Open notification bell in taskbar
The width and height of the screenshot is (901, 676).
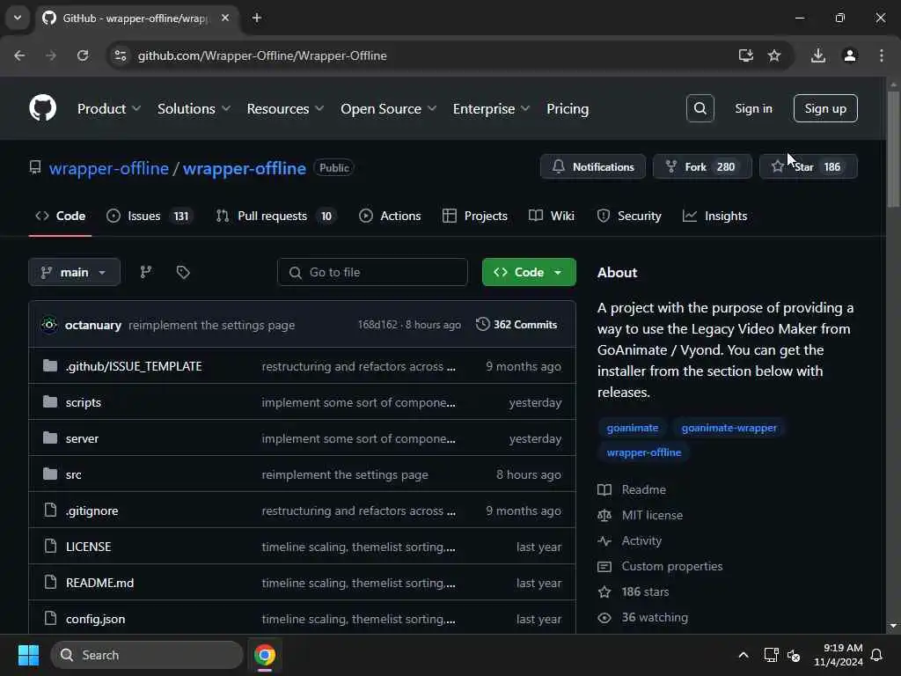click(876, 655)
